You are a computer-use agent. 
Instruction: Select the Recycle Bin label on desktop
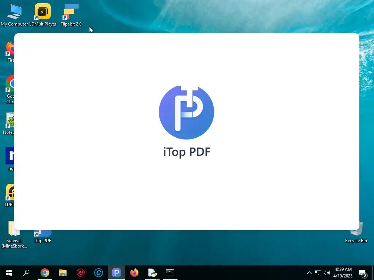pyautogui.click(x=356, y=241)
